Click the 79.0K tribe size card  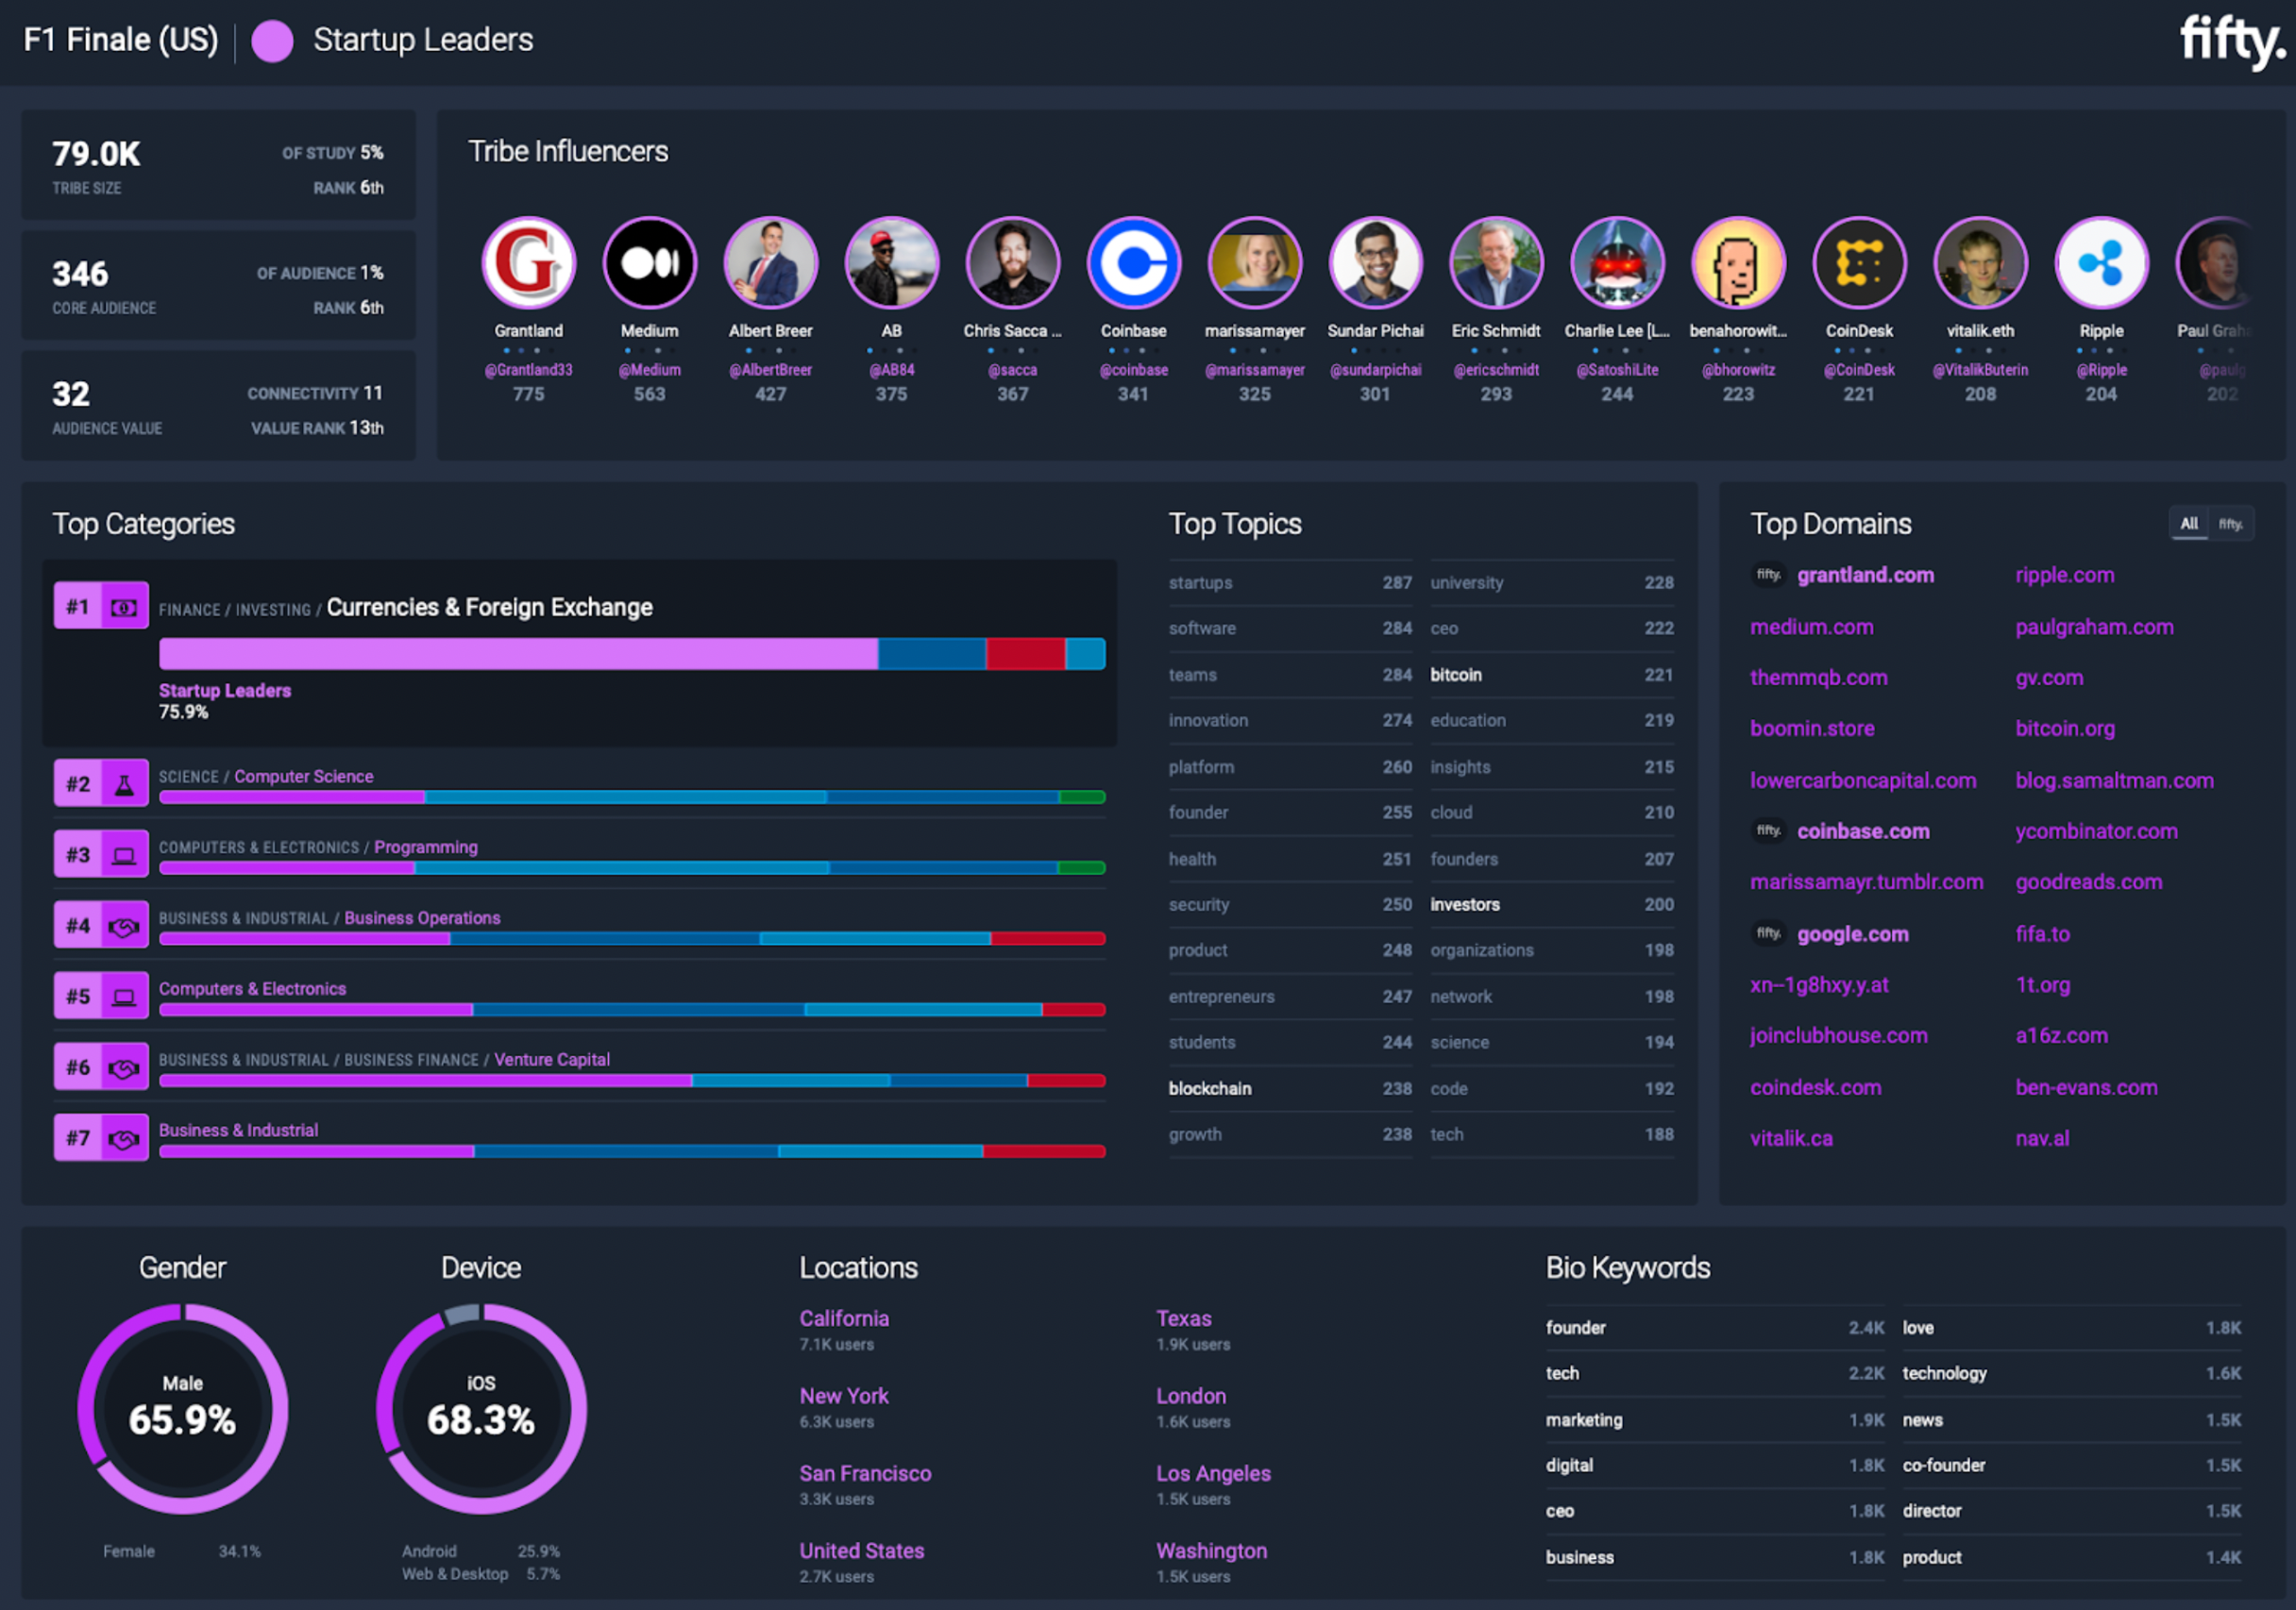(x=219, y=165)
